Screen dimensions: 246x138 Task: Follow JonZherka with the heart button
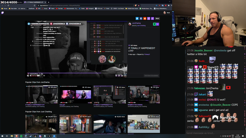click(x=155, y=24)
